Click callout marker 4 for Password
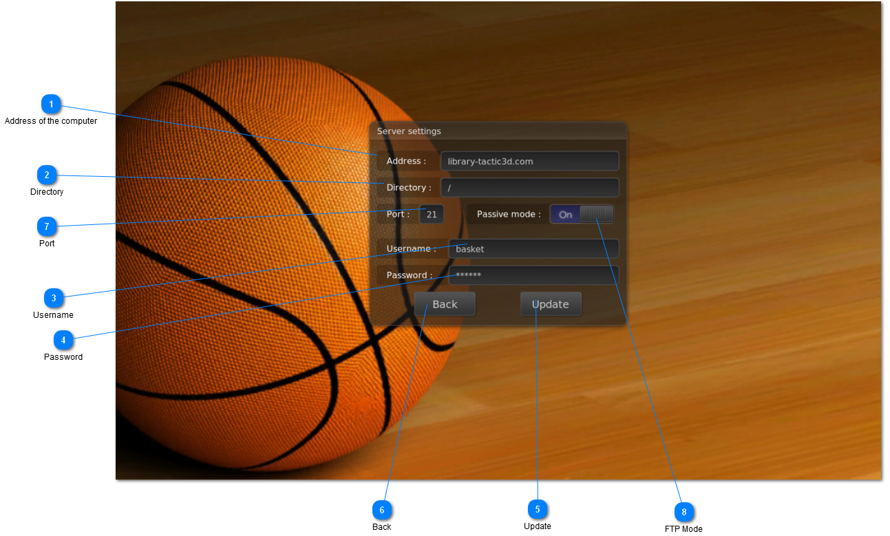The width and height of the screenshot is (890, 536). (x=63, y=340)
